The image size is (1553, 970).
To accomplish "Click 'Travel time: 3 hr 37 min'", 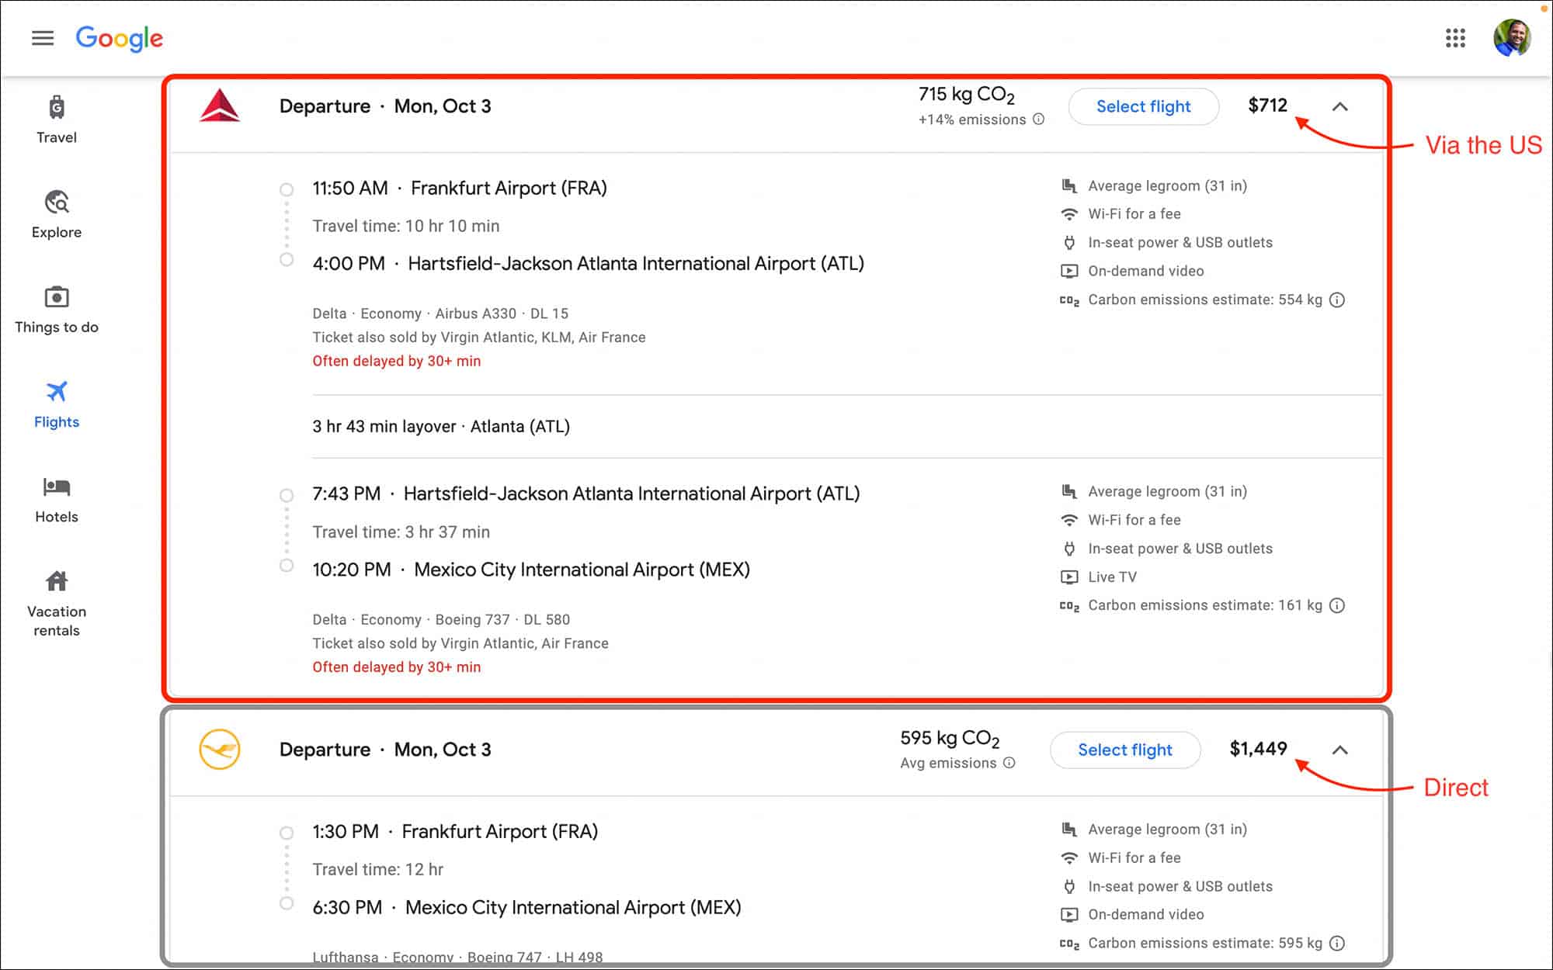I will (401, 532).
